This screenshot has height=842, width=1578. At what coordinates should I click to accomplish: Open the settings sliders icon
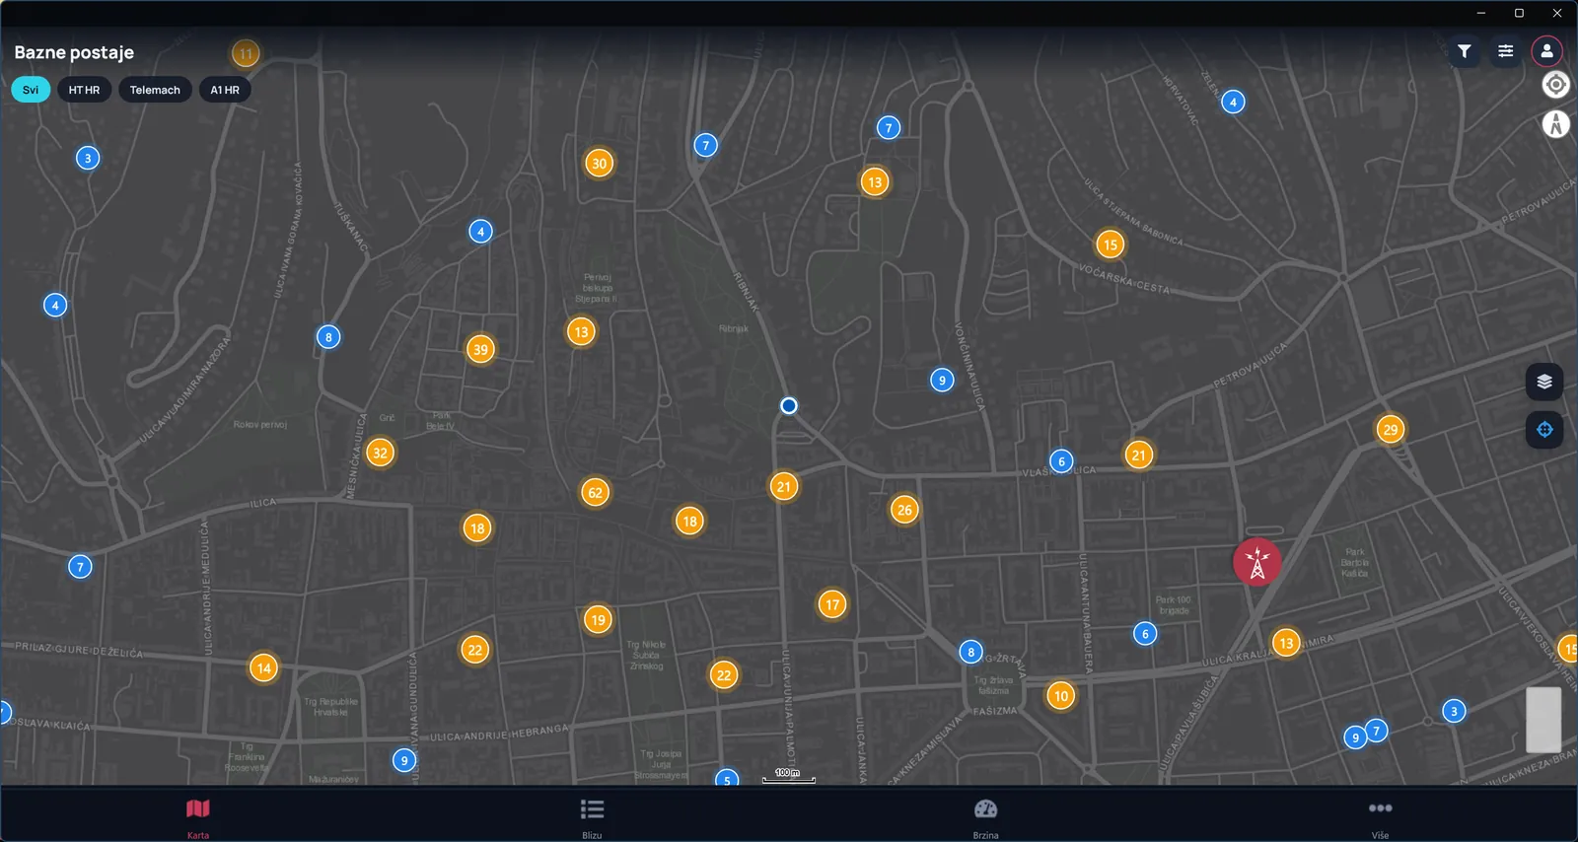click(x=1506, y=51)
